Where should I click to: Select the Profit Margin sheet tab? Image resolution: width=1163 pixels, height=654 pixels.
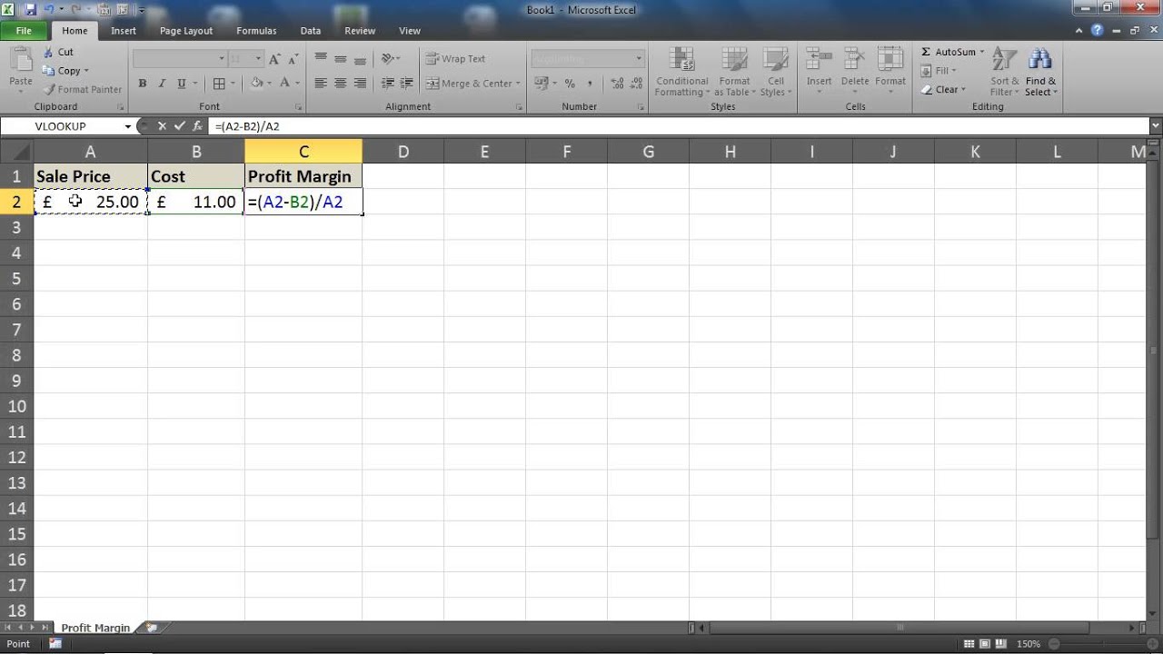pos(95,628)
